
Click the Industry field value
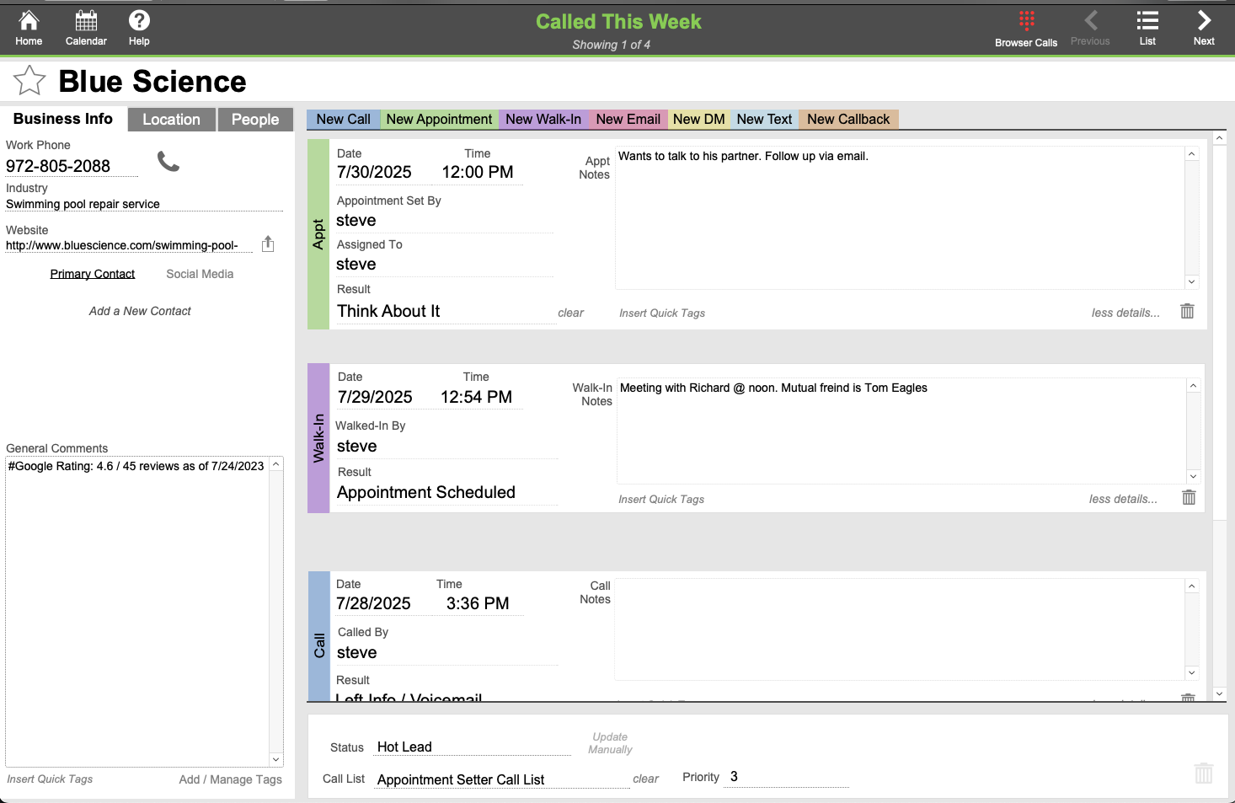tap(144, 204)
